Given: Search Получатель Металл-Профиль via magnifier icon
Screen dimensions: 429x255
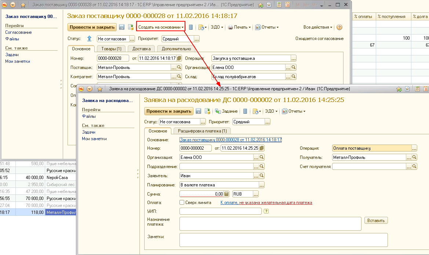Looking at the screenshot, I should (414, 157).
